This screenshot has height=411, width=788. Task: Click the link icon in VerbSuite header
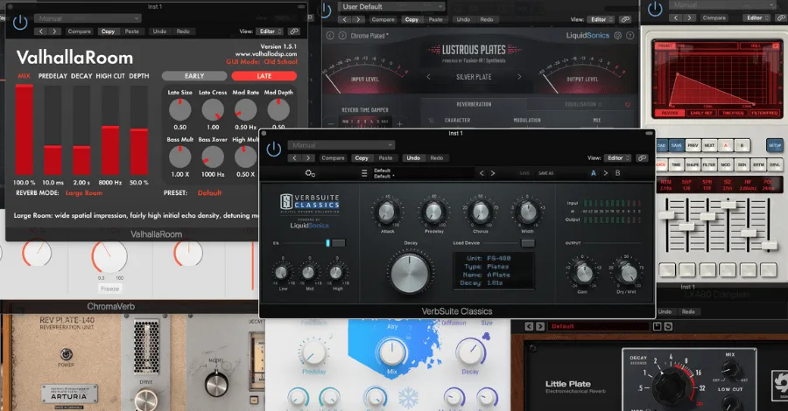tap(642, 158)
